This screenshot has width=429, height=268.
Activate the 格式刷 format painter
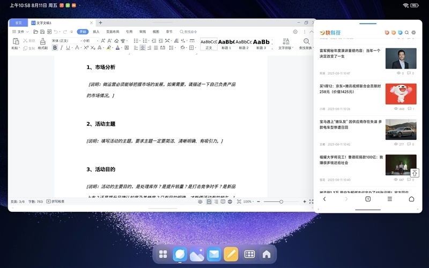43,44
